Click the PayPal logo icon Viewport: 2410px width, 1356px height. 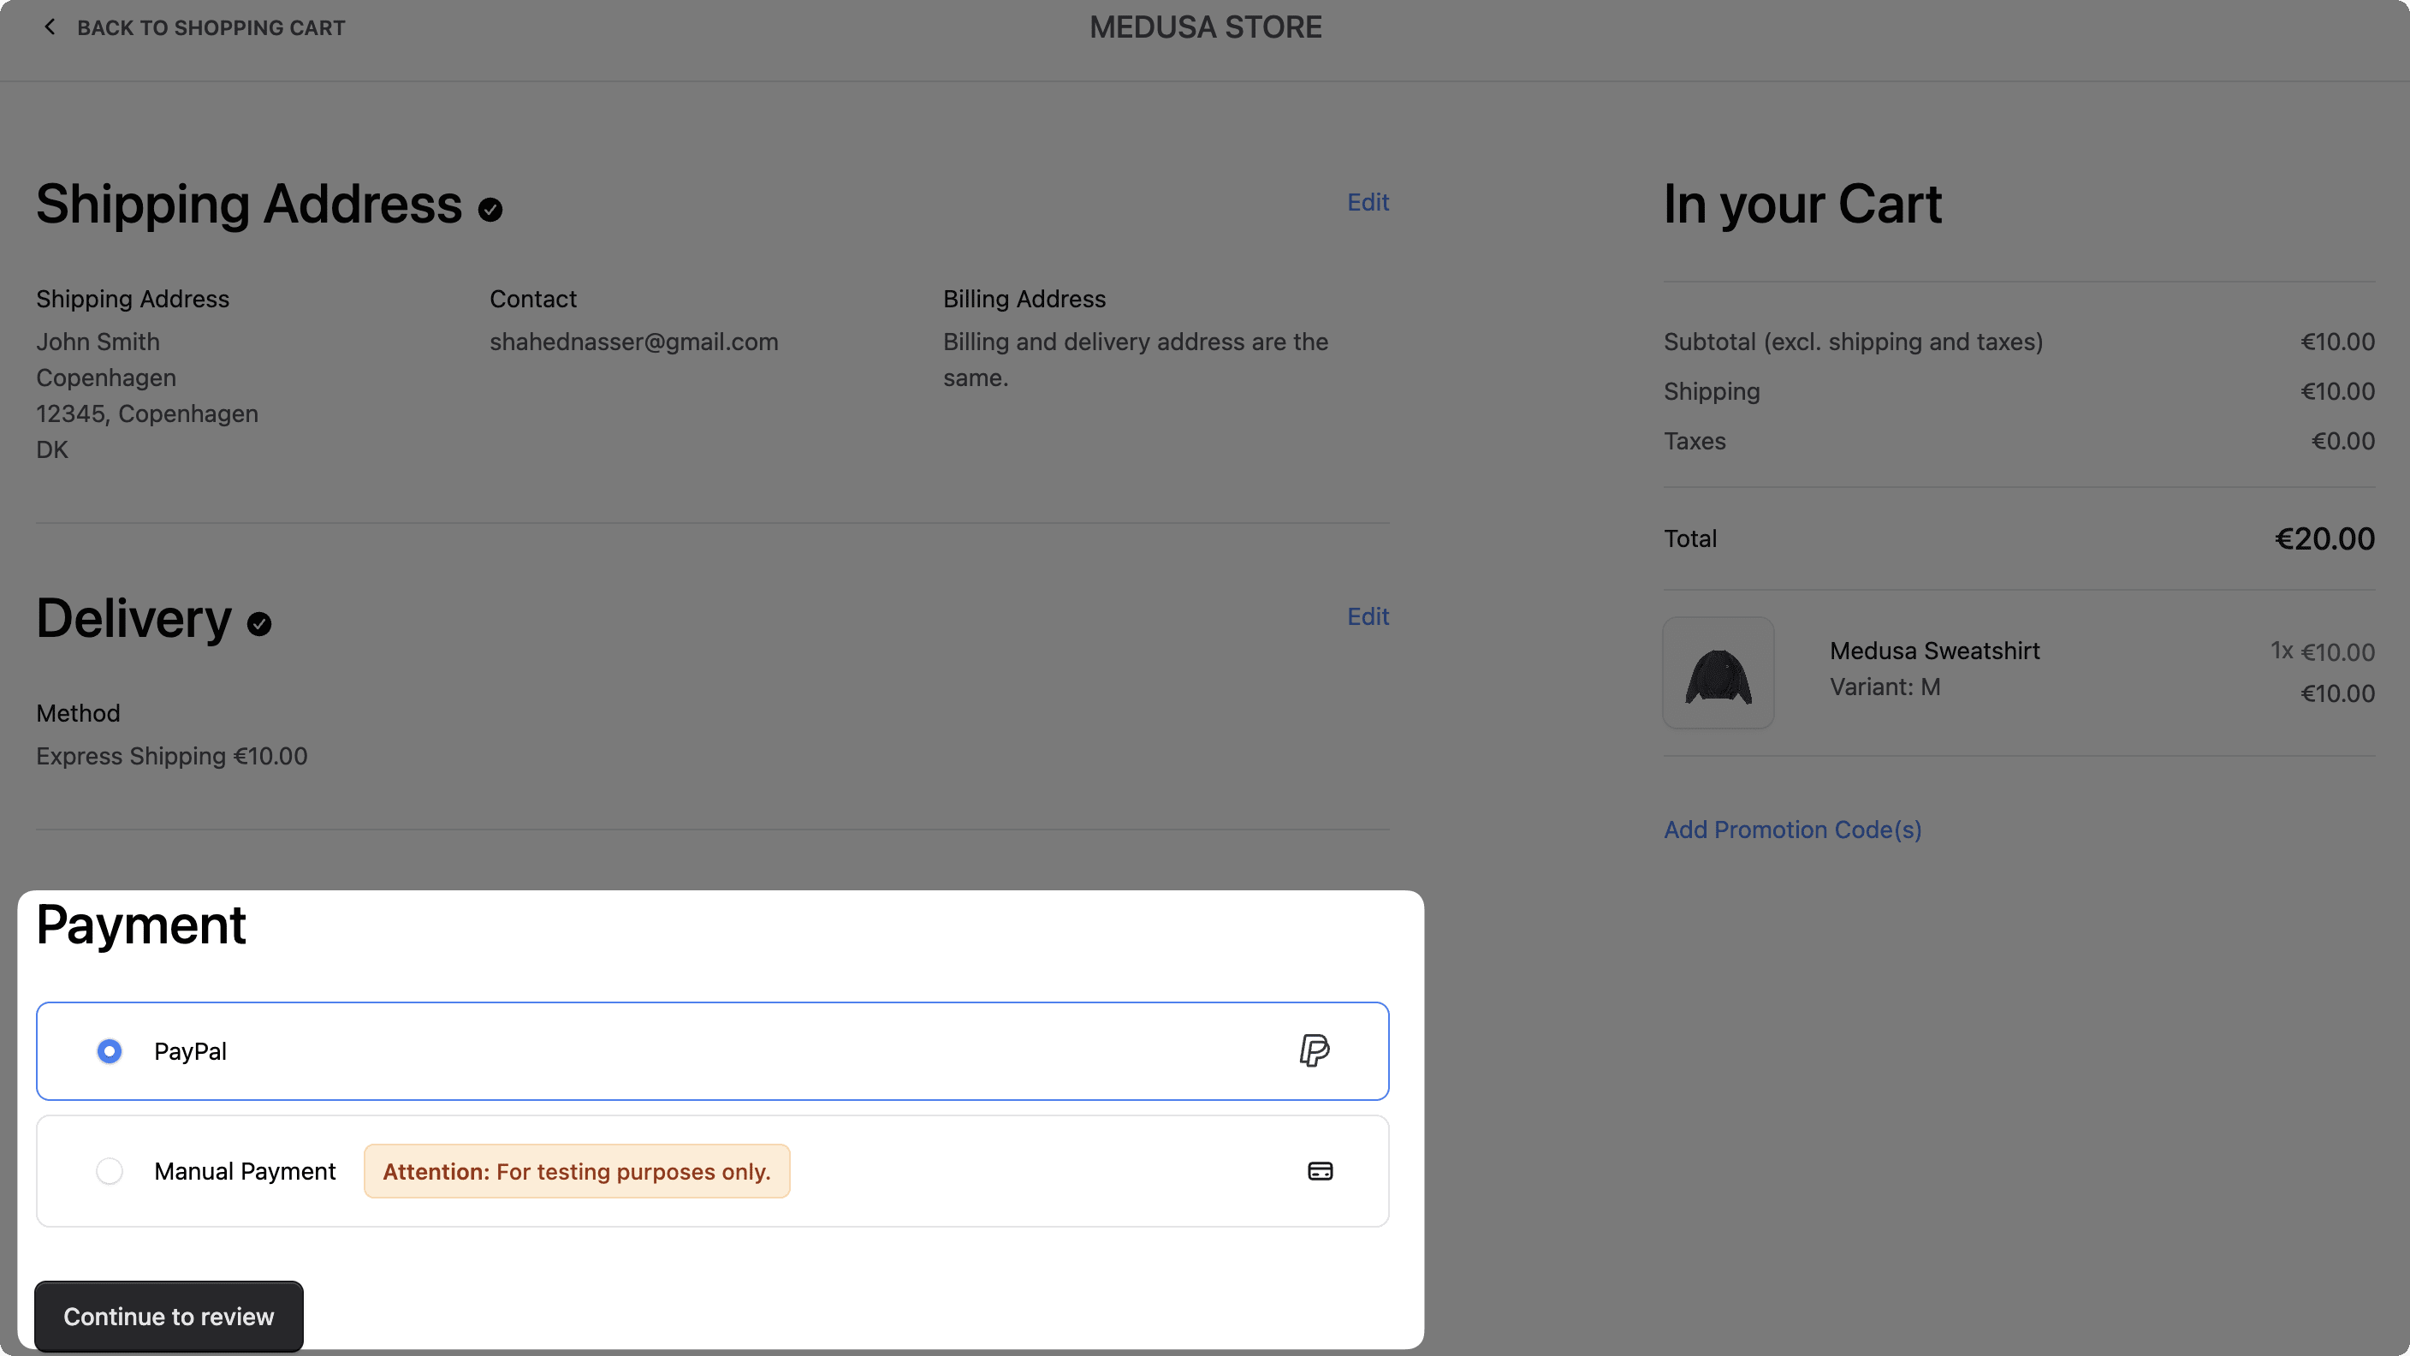click(x=1315, y=1051)
